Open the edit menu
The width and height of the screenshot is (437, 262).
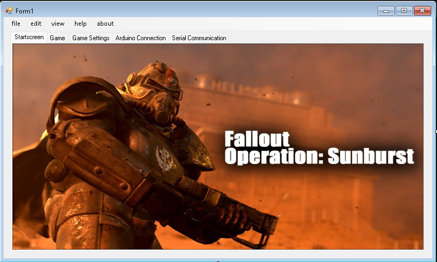(x=36, y=24)
